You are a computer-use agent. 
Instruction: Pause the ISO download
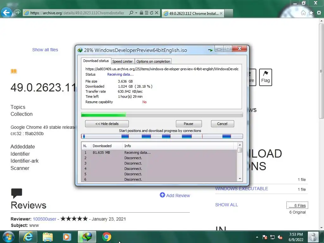(189, 124)
